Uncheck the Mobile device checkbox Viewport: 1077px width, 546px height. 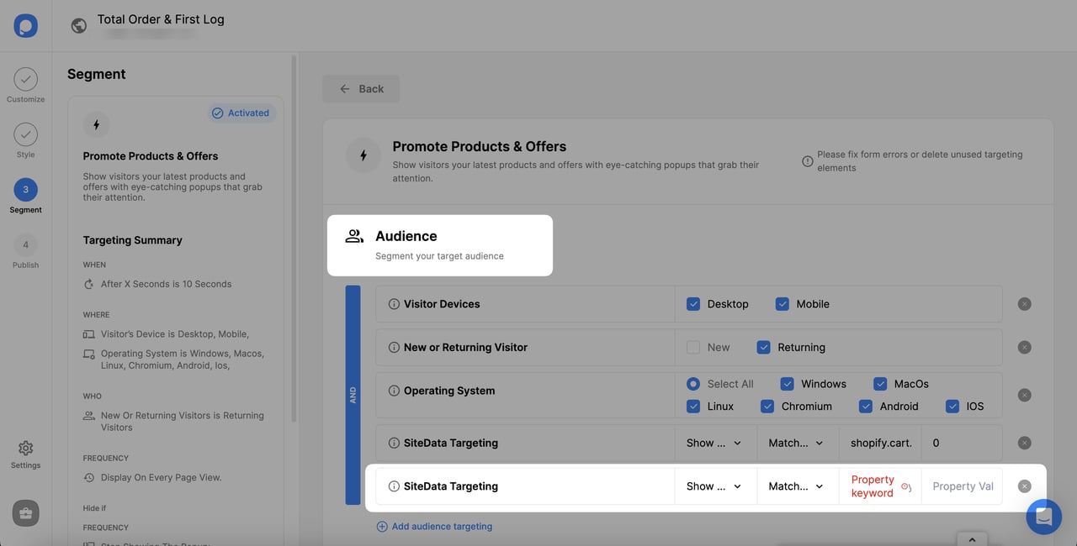pyautogui.click(x=783, y=304)
